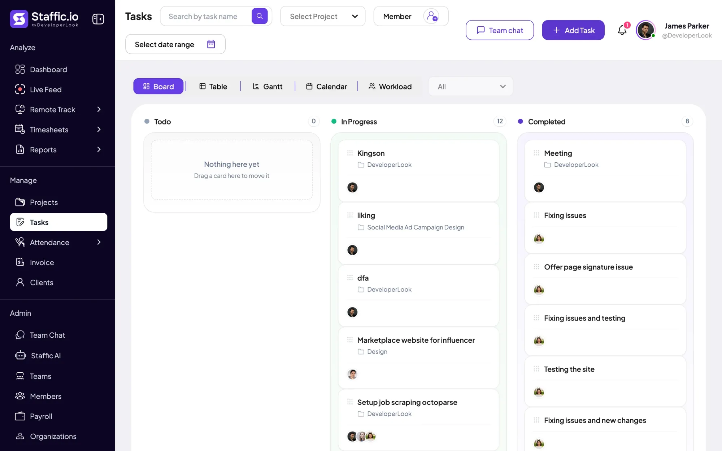This screenshot has width=722, height=451.
Task: Click folder icon beside Social Media Ad Campaign Design
Action: point(361,227)
